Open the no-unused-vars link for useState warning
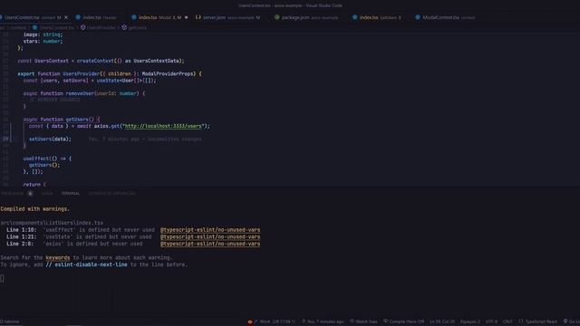 [x=210, y=237]
